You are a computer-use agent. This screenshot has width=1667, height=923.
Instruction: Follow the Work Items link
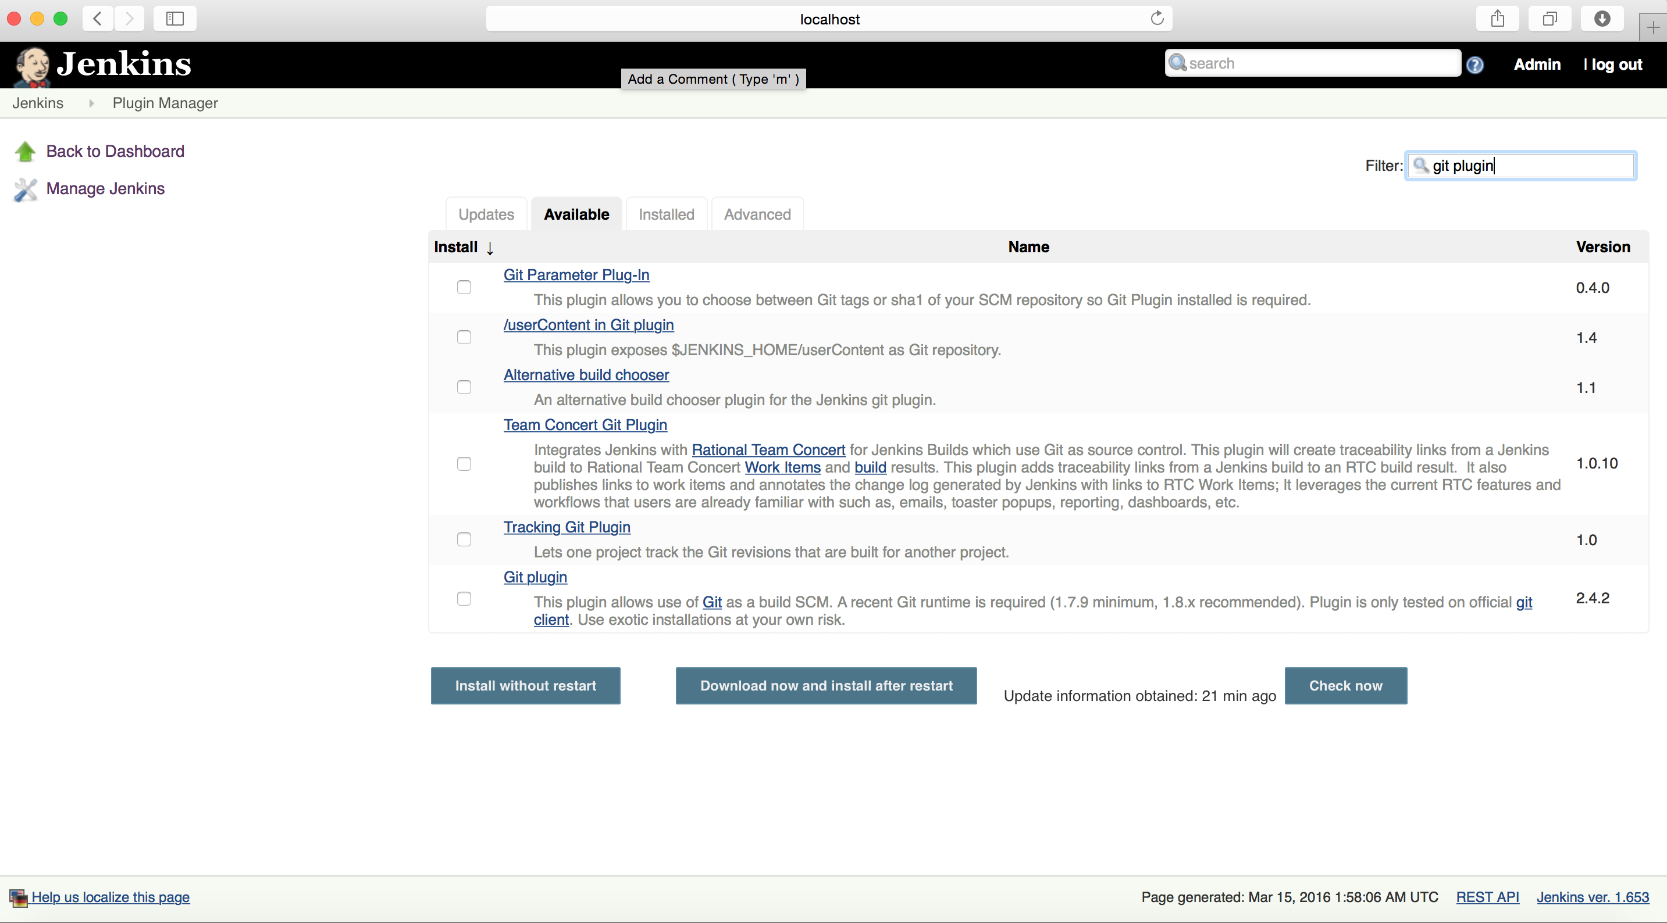(x=782, y=467)
